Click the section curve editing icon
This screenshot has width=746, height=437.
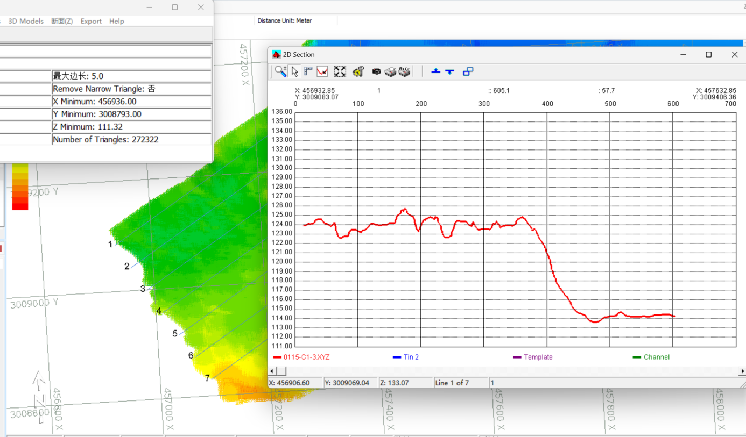(x=323, y=71)
